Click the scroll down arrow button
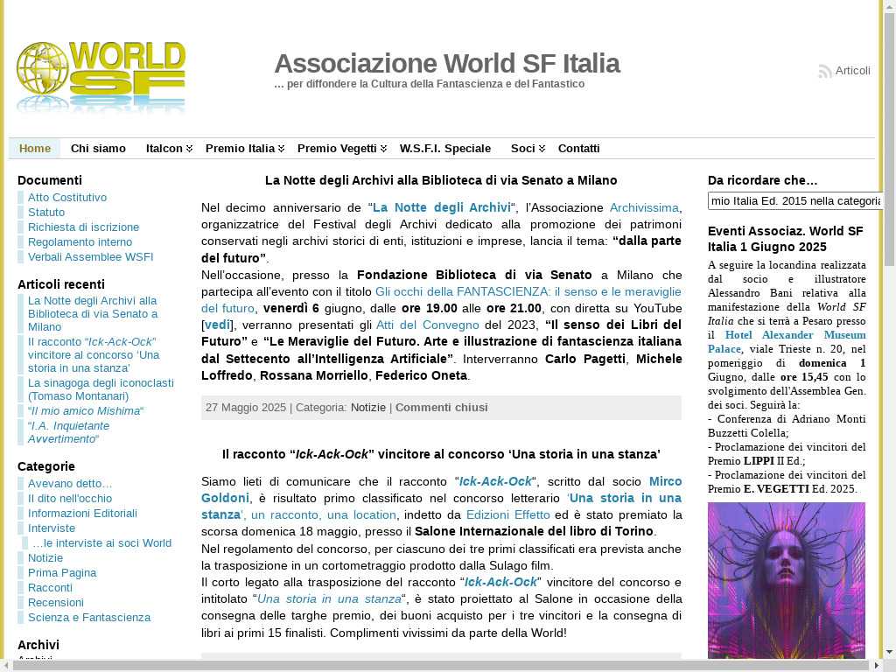896x672 pixels. click(889, 653)
